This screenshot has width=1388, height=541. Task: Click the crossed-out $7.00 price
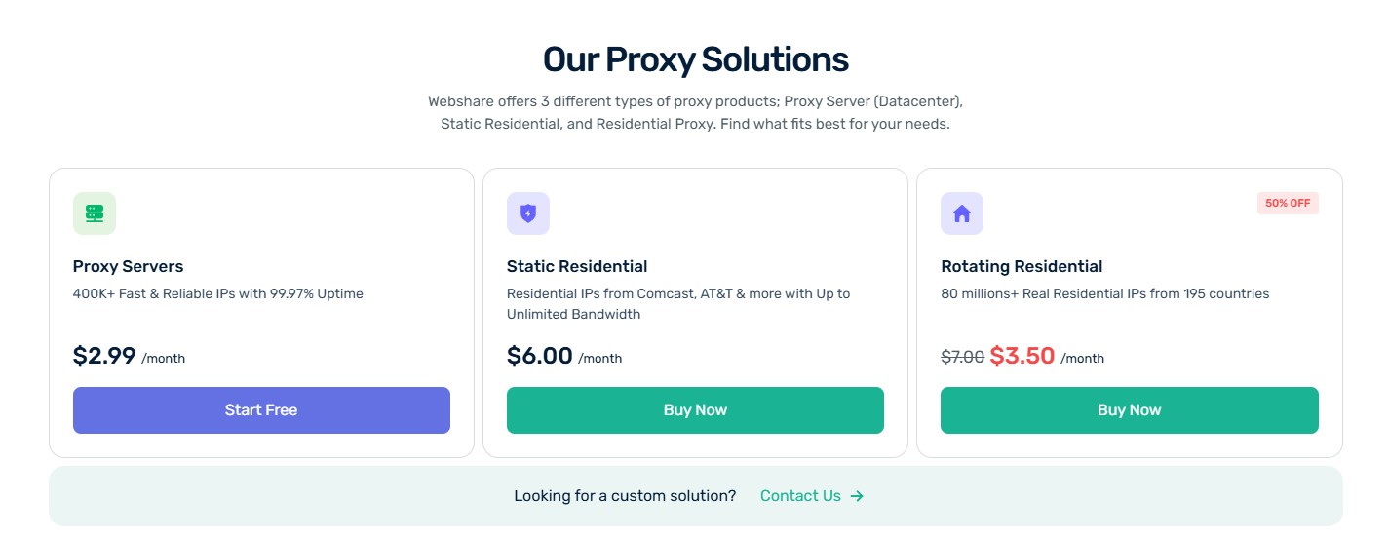962,358
